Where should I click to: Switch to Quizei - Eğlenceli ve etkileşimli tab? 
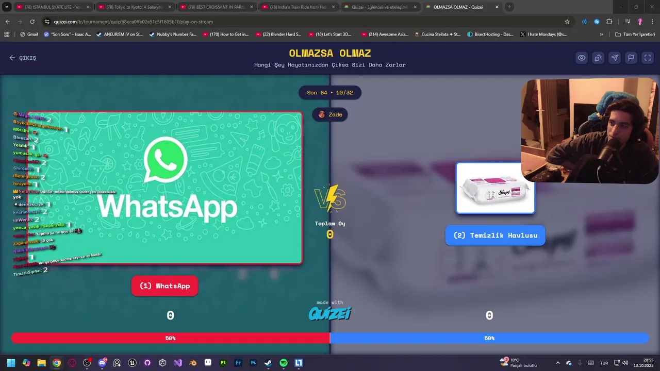[381, 7]
